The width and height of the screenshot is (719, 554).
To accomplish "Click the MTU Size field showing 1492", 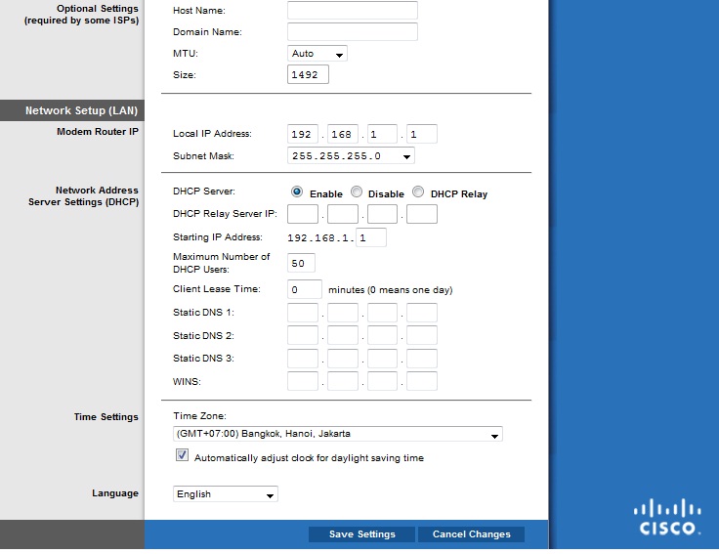I will [308, 74].
